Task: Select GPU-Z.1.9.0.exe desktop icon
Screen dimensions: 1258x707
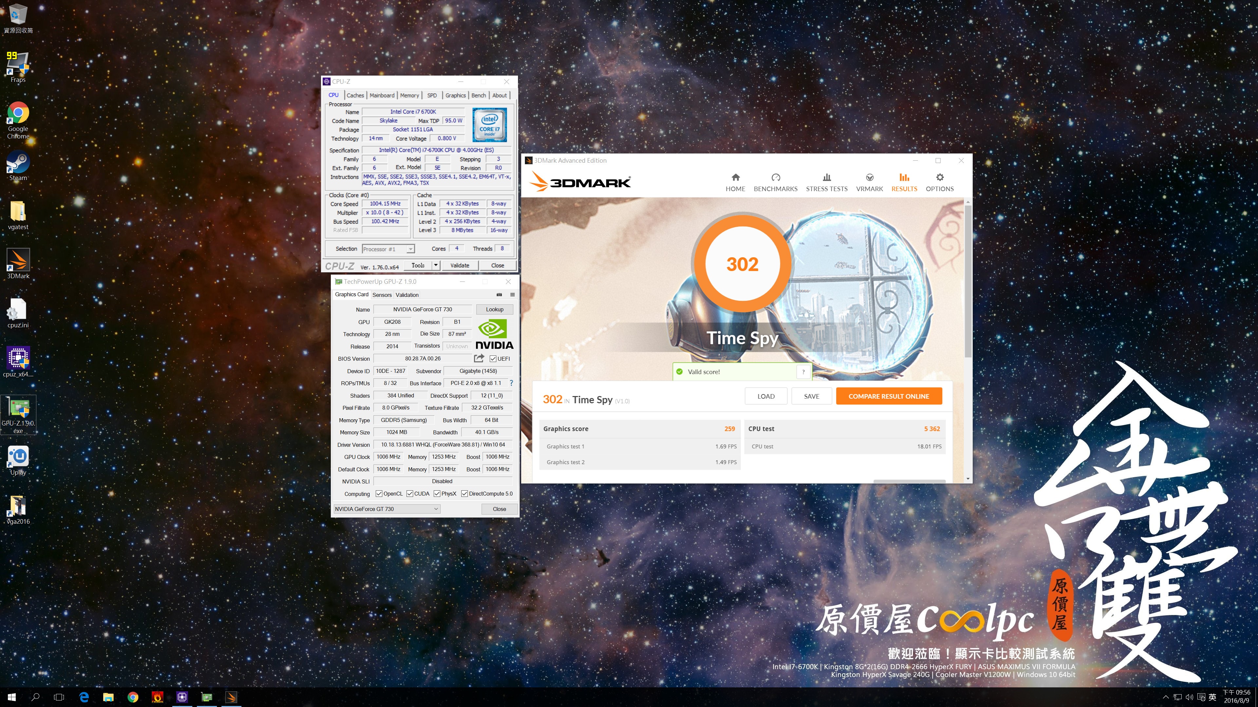Action: (18, 415)
